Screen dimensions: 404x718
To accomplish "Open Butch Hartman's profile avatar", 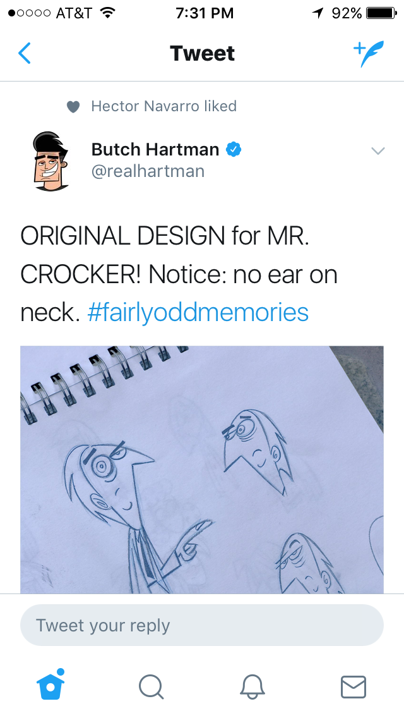I will click(50, 161).
